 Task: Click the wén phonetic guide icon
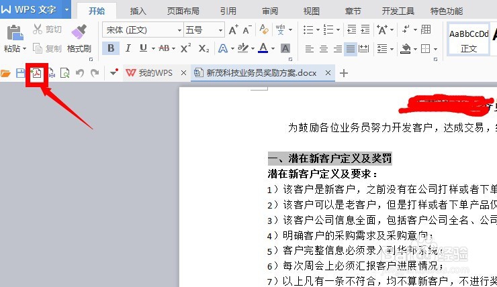point(281,30)
